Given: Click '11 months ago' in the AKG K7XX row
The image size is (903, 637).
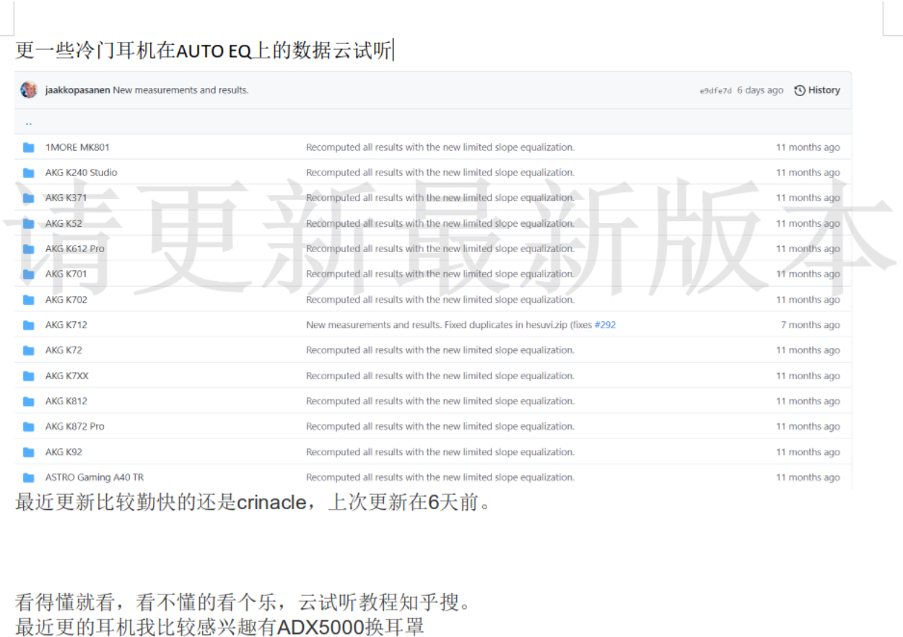Looking at the screenshot, I should [808, 376].
